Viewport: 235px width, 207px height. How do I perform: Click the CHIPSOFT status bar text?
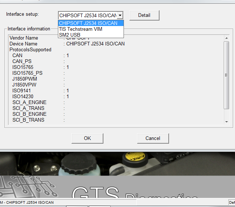[27, 203]
